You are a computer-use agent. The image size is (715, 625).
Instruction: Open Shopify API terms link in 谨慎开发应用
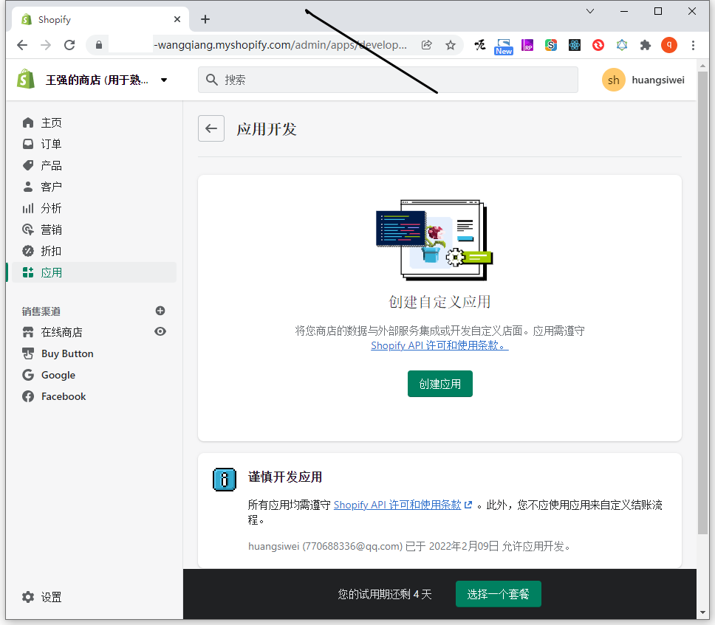coord(397,505)
